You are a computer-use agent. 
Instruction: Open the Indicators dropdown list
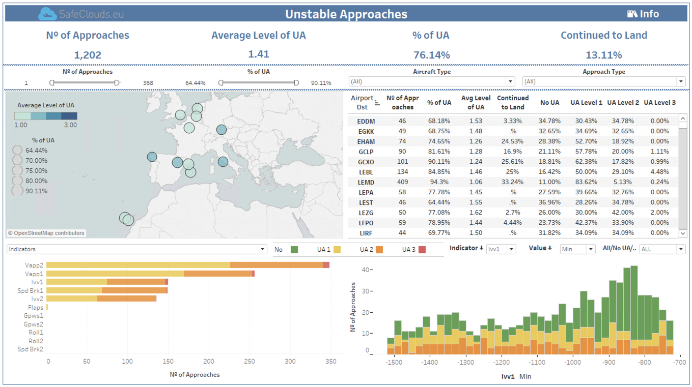pos(137,249)
